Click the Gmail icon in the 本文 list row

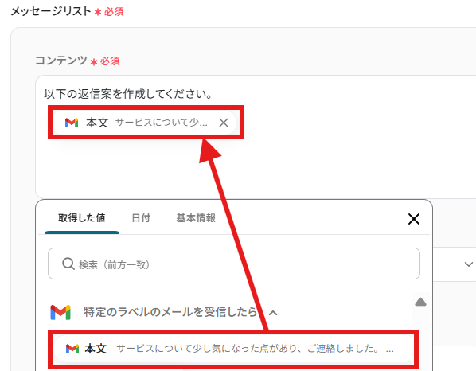coord(72,349)
